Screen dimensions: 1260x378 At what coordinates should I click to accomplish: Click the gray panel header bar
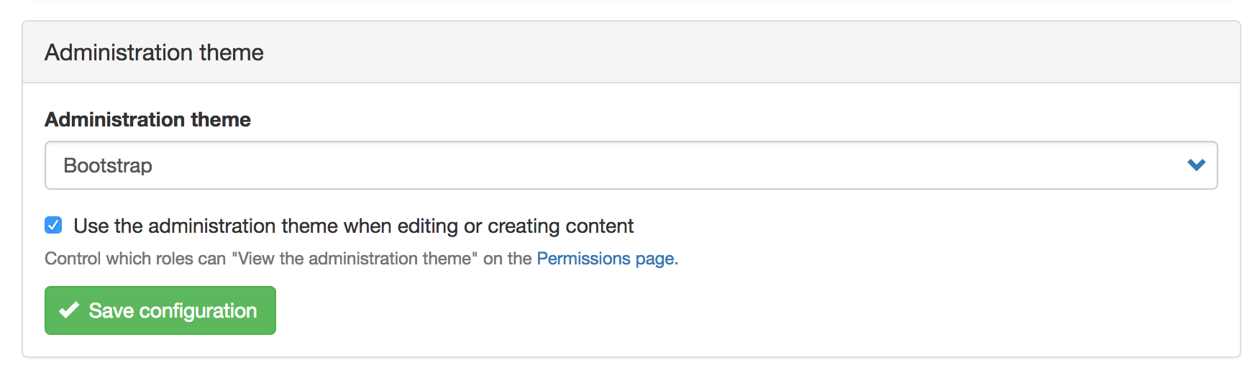pyautogui.click(x=719, y=52)
